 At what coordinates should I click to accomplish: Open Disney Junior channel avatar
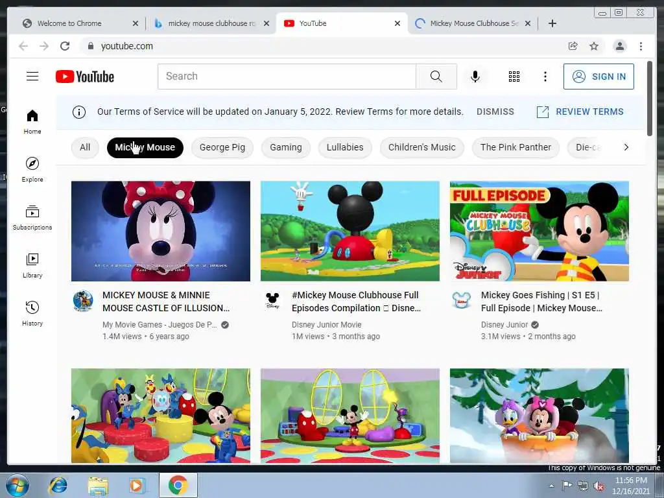tap(462, 301)
